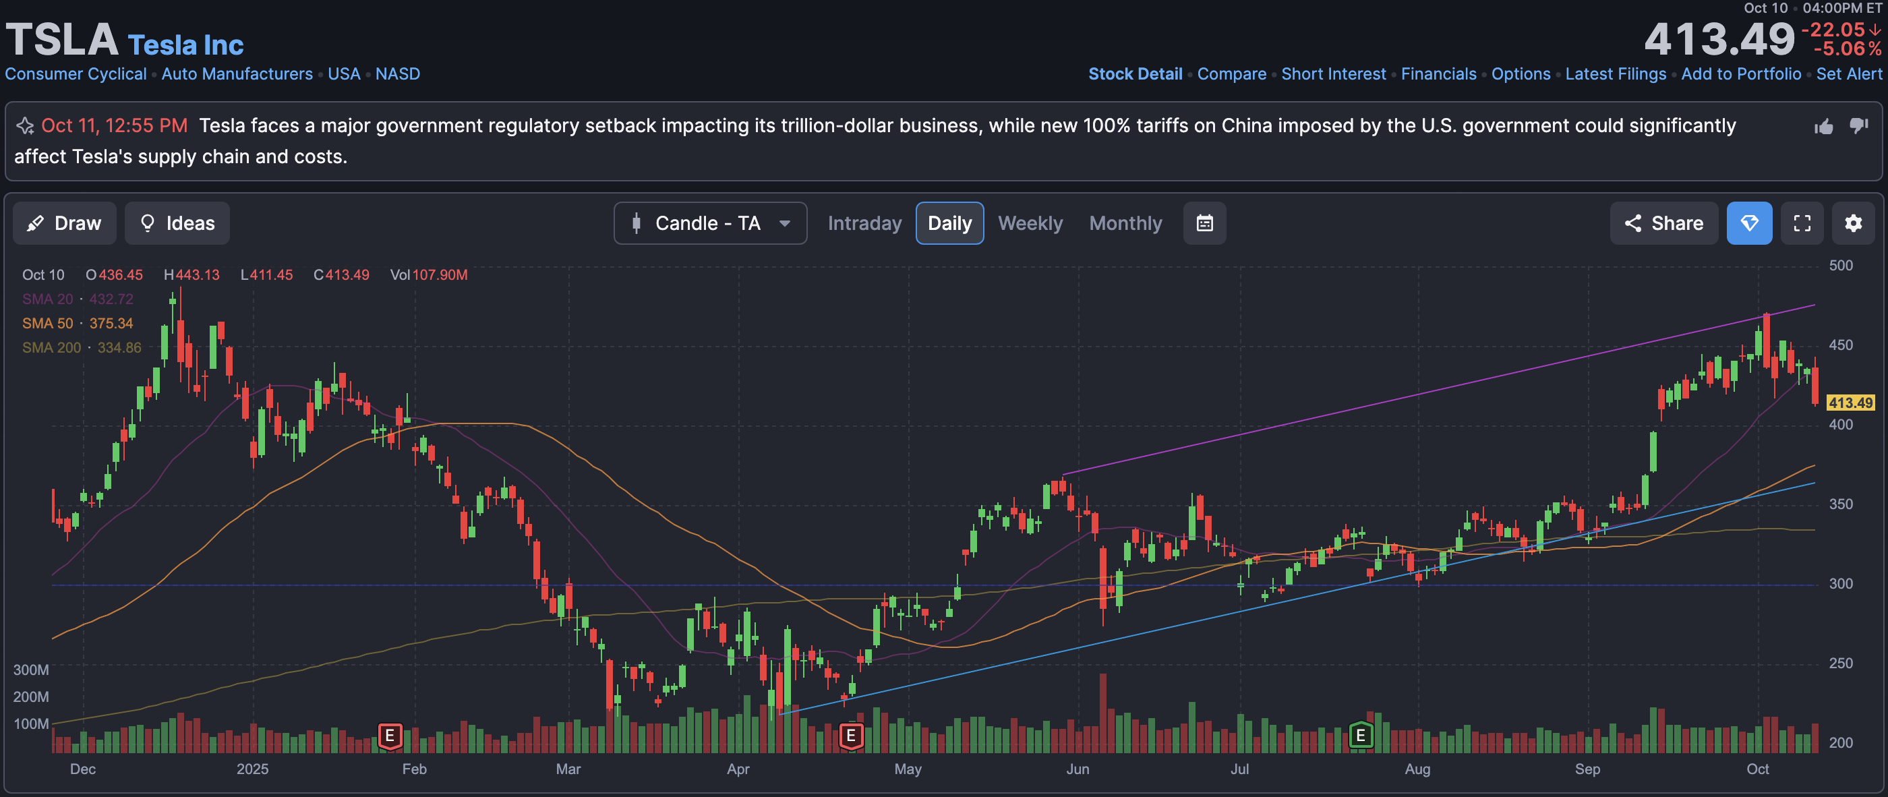1888x797 pixels.
Task: Click the thumbs down icon on news
Action: 1859,125
